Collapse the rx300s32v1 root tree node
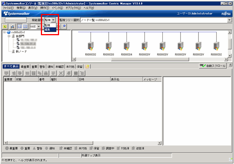 4,33
